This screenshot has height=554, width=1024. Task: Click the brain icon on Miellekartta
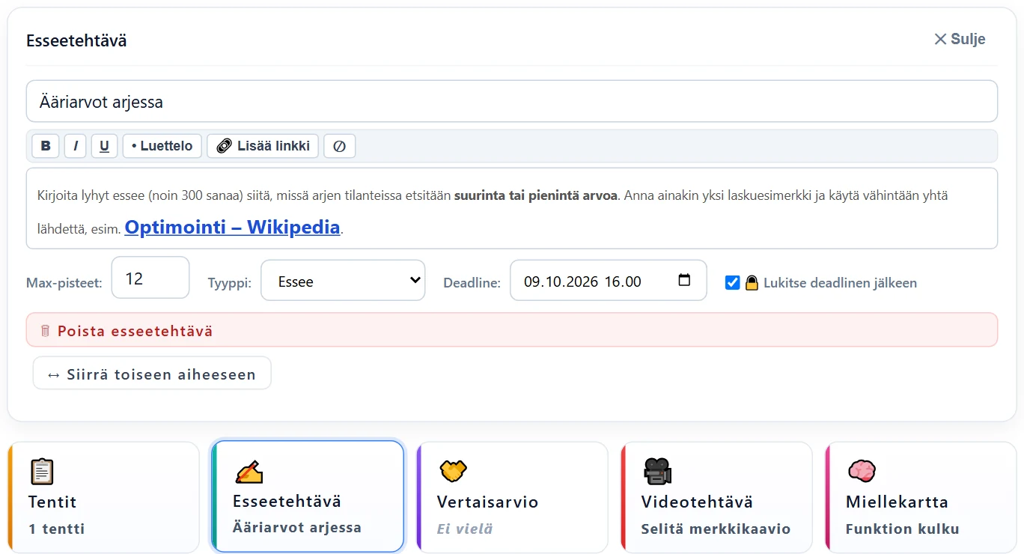pos(862,471)
